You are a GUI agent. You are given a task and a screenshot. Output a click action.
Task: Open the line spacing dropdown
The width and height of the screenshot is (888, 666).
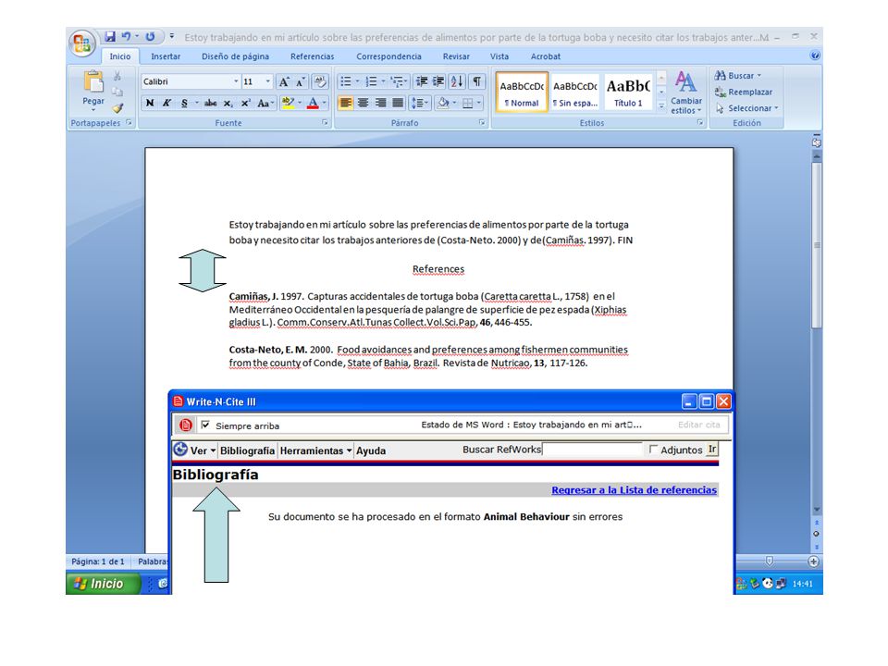pos(420,103)
